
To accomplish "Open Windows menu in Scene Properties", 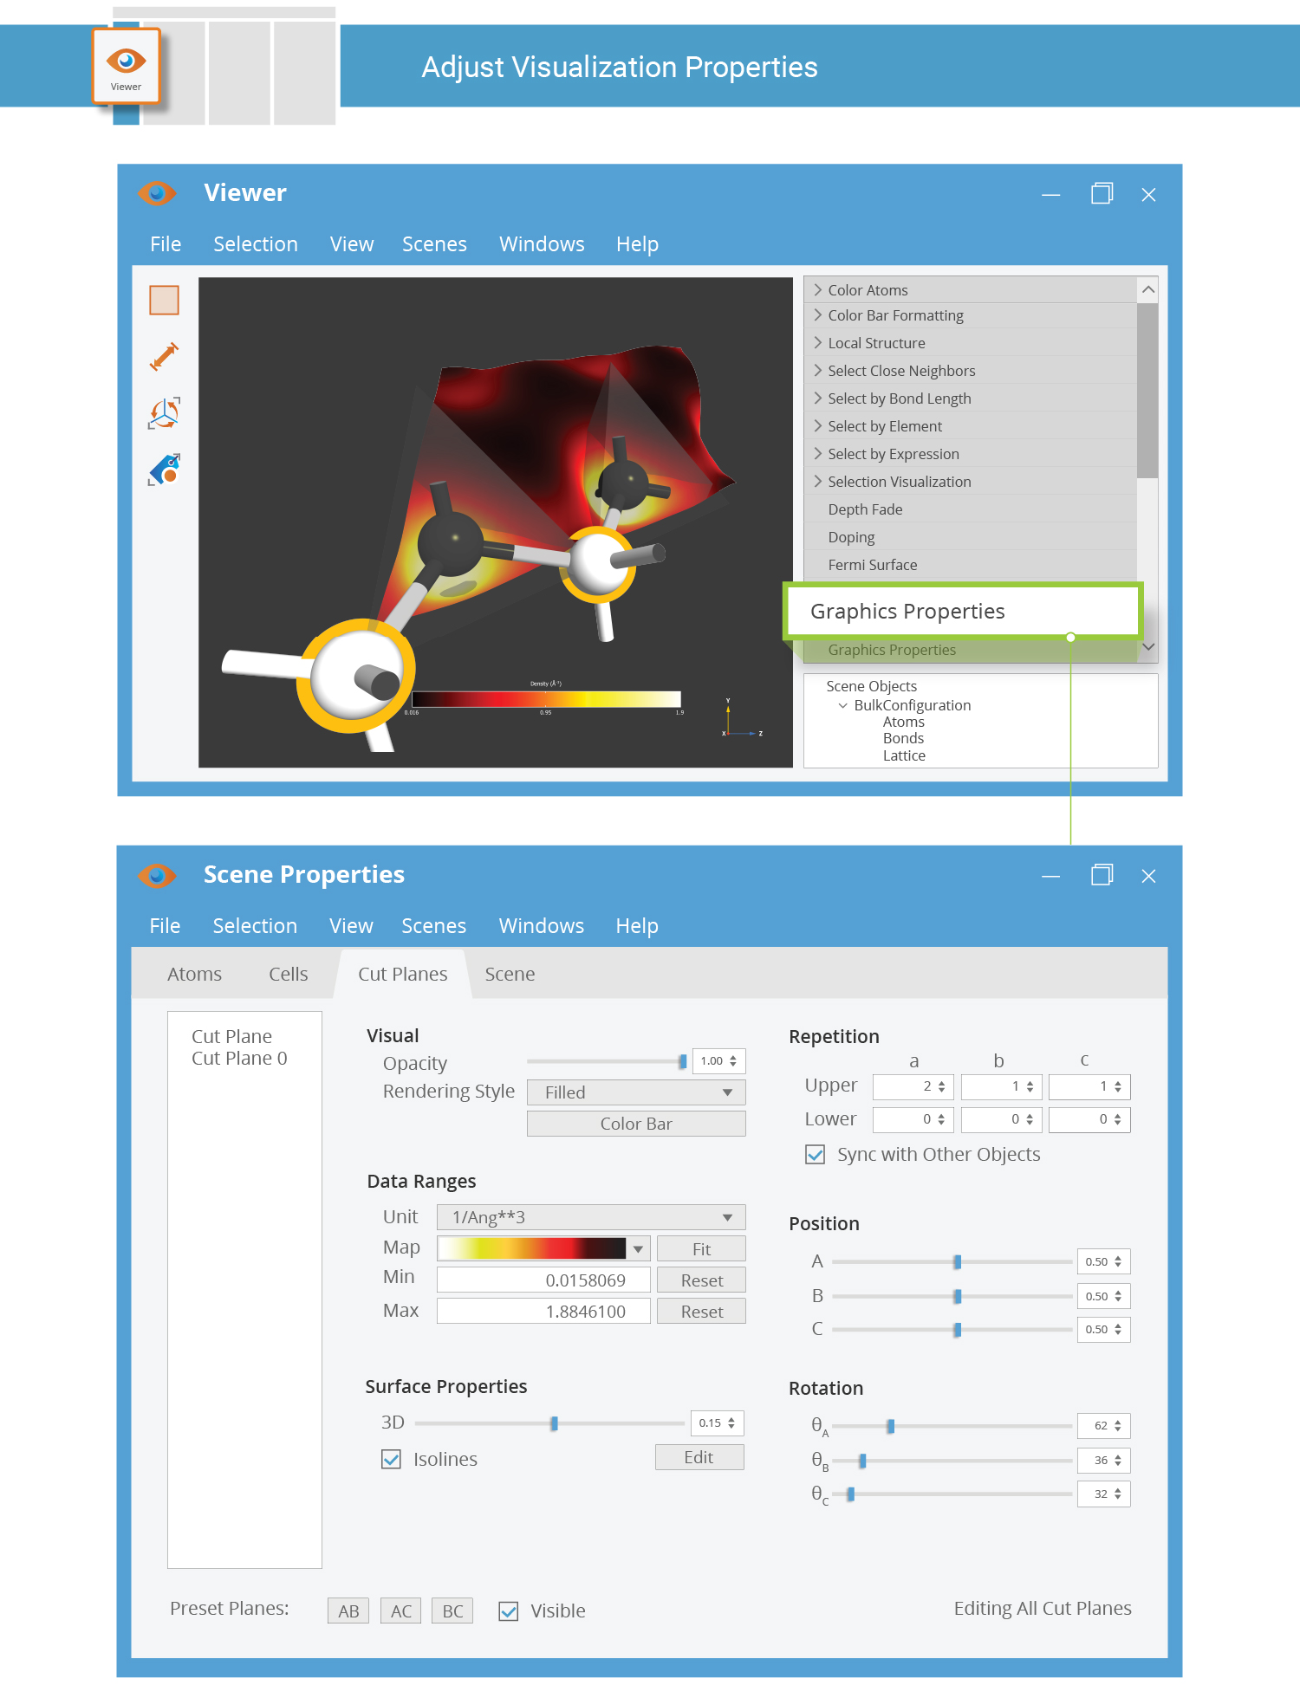I will [542, 926].
